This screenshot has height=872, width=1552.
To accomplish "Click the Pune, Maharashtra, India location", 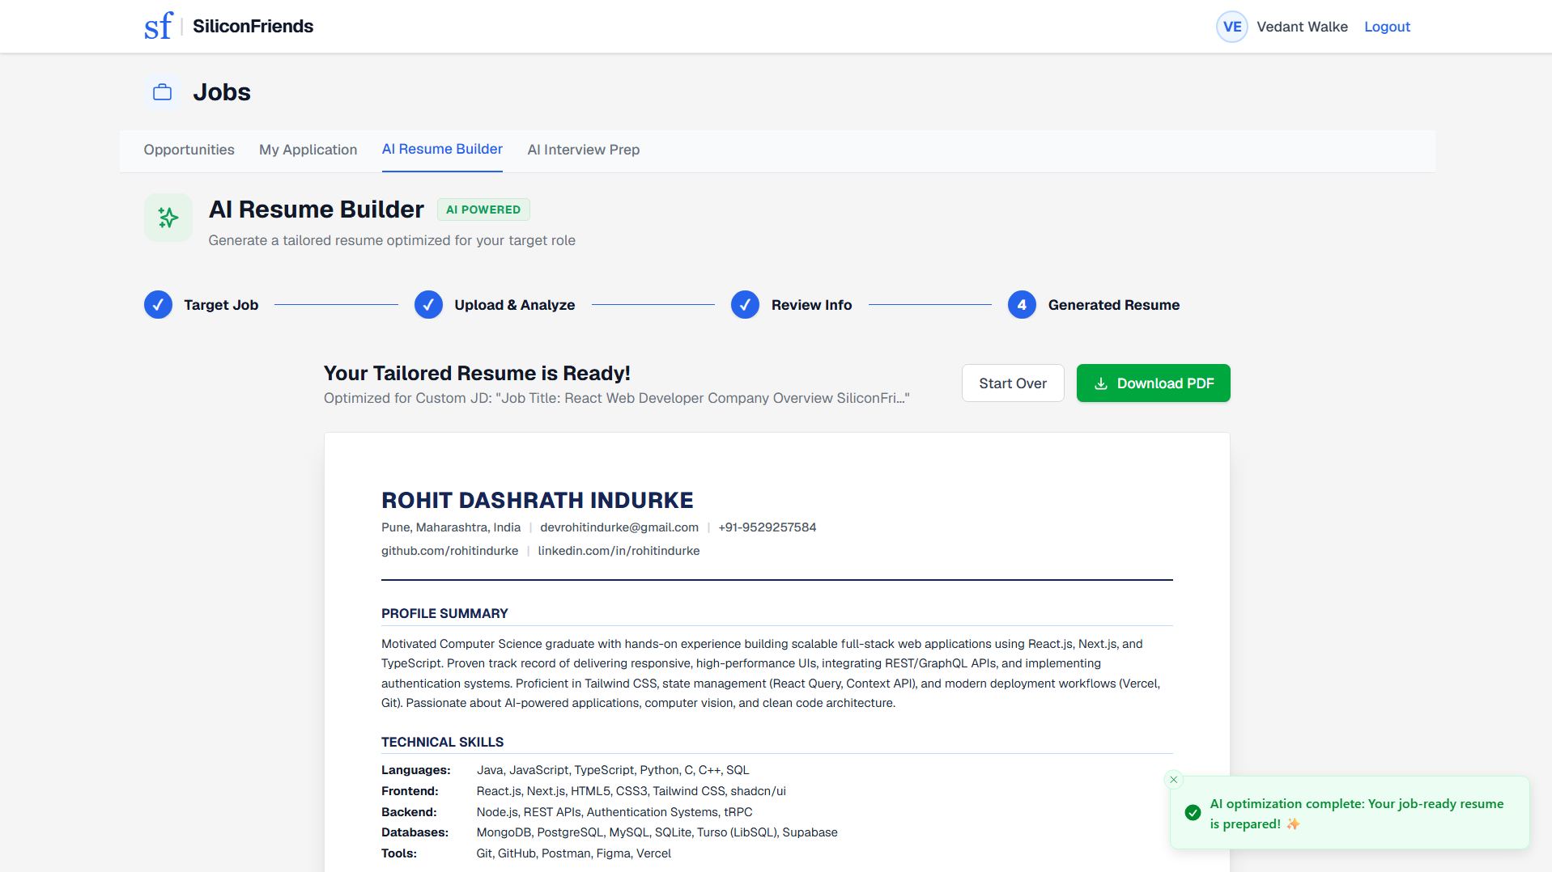I will (451, 527).
